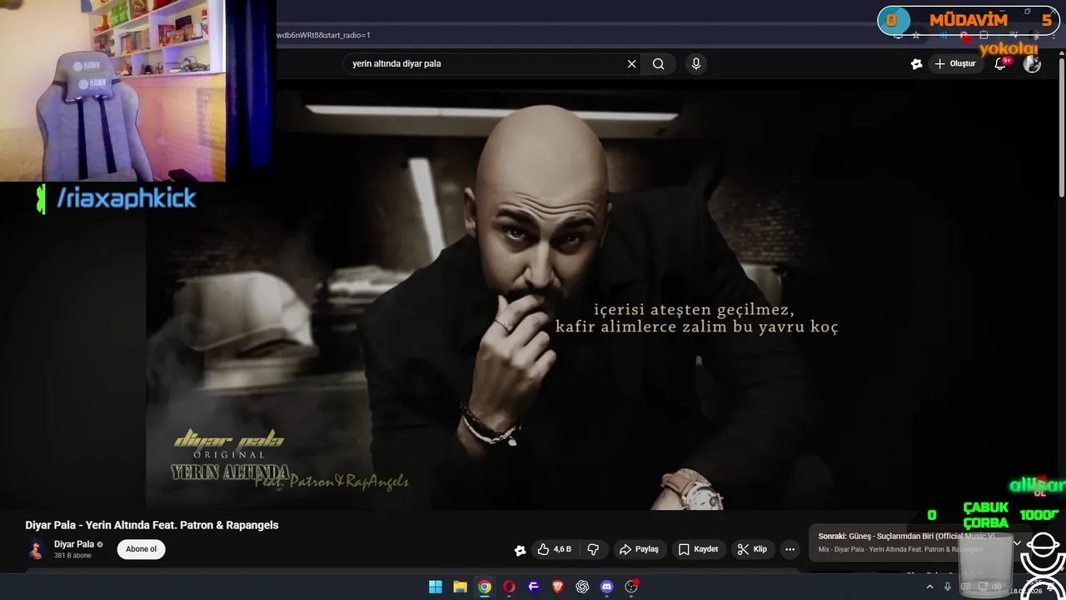Viewport: 1066px width, 600px height.
Task: Click the microphone icon in system tray
Action: [948, 587]
